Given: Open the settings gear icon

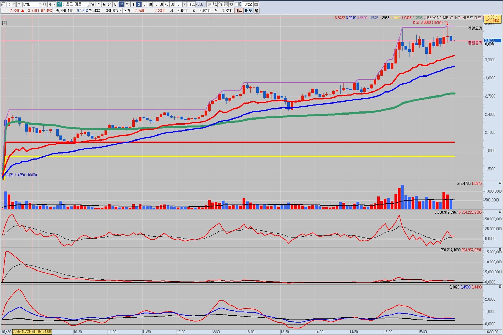Looking at the screenshot, I should pyautogui.click(x=231, y=4).
